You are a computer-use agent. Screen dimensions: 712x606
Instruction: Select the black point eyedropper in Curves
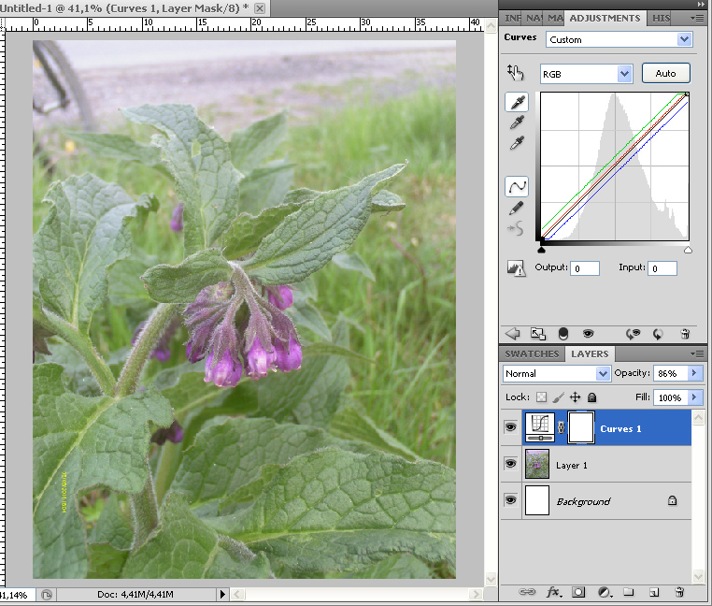(516, 101)
